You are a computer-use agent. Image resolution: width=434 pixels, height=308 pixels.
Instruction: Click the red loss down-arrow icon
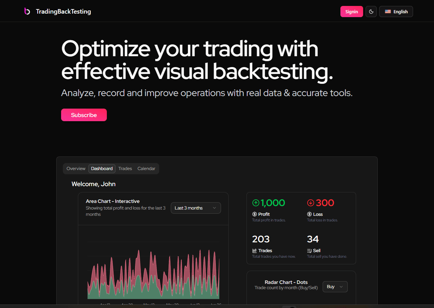tap(310, 203)
